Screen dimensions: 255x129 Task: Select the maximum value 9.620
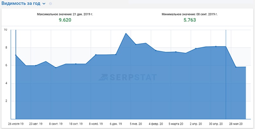(x=65, y=20)
